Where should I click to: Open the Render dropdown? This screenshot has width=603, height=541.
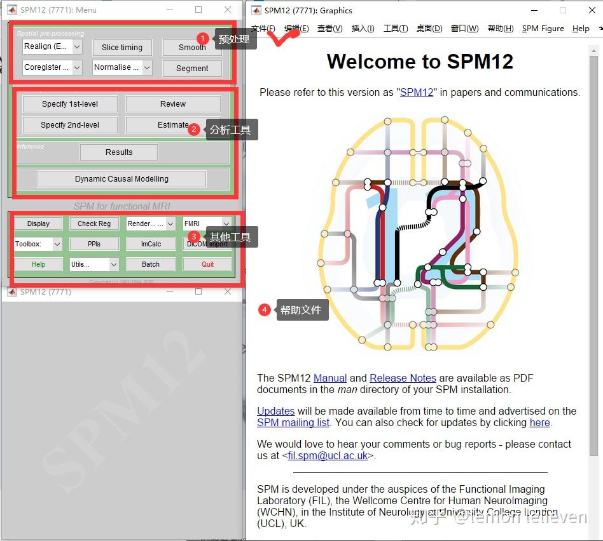click(151, 224)
